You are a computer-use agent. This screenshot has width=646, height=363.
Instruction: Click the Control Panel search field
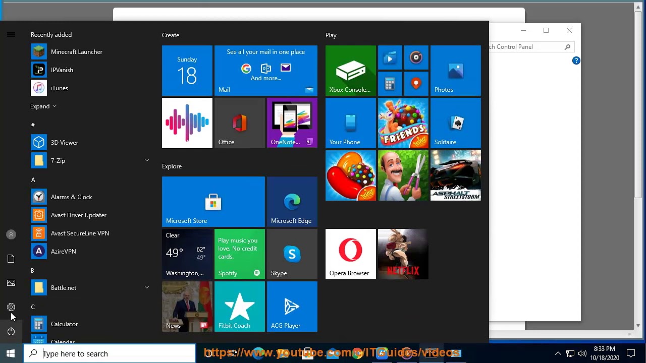(x=531, y=47)
